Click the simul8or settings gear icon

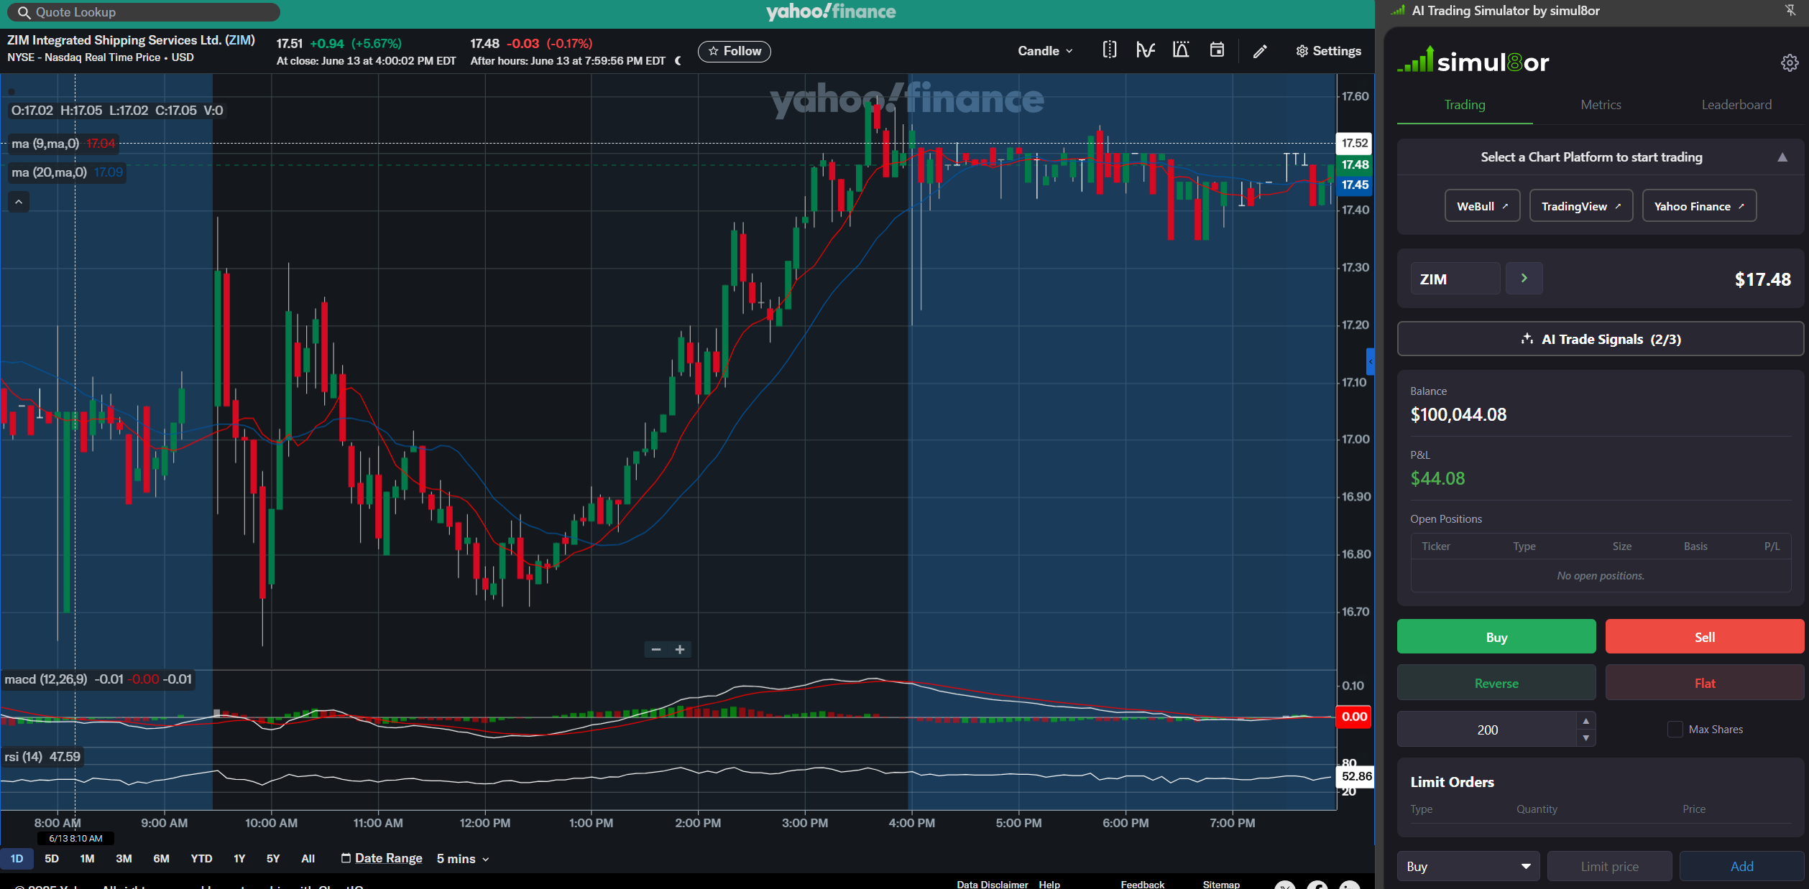[1790, 63]
